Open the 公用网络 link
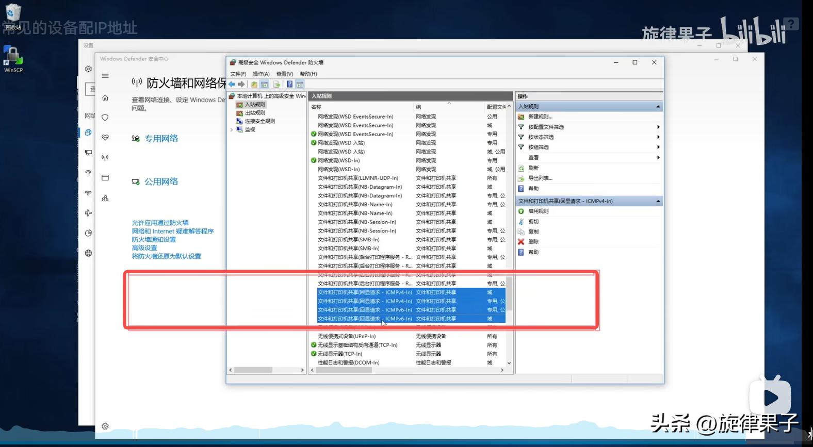 pyautogui.click(x=161, y=181)
